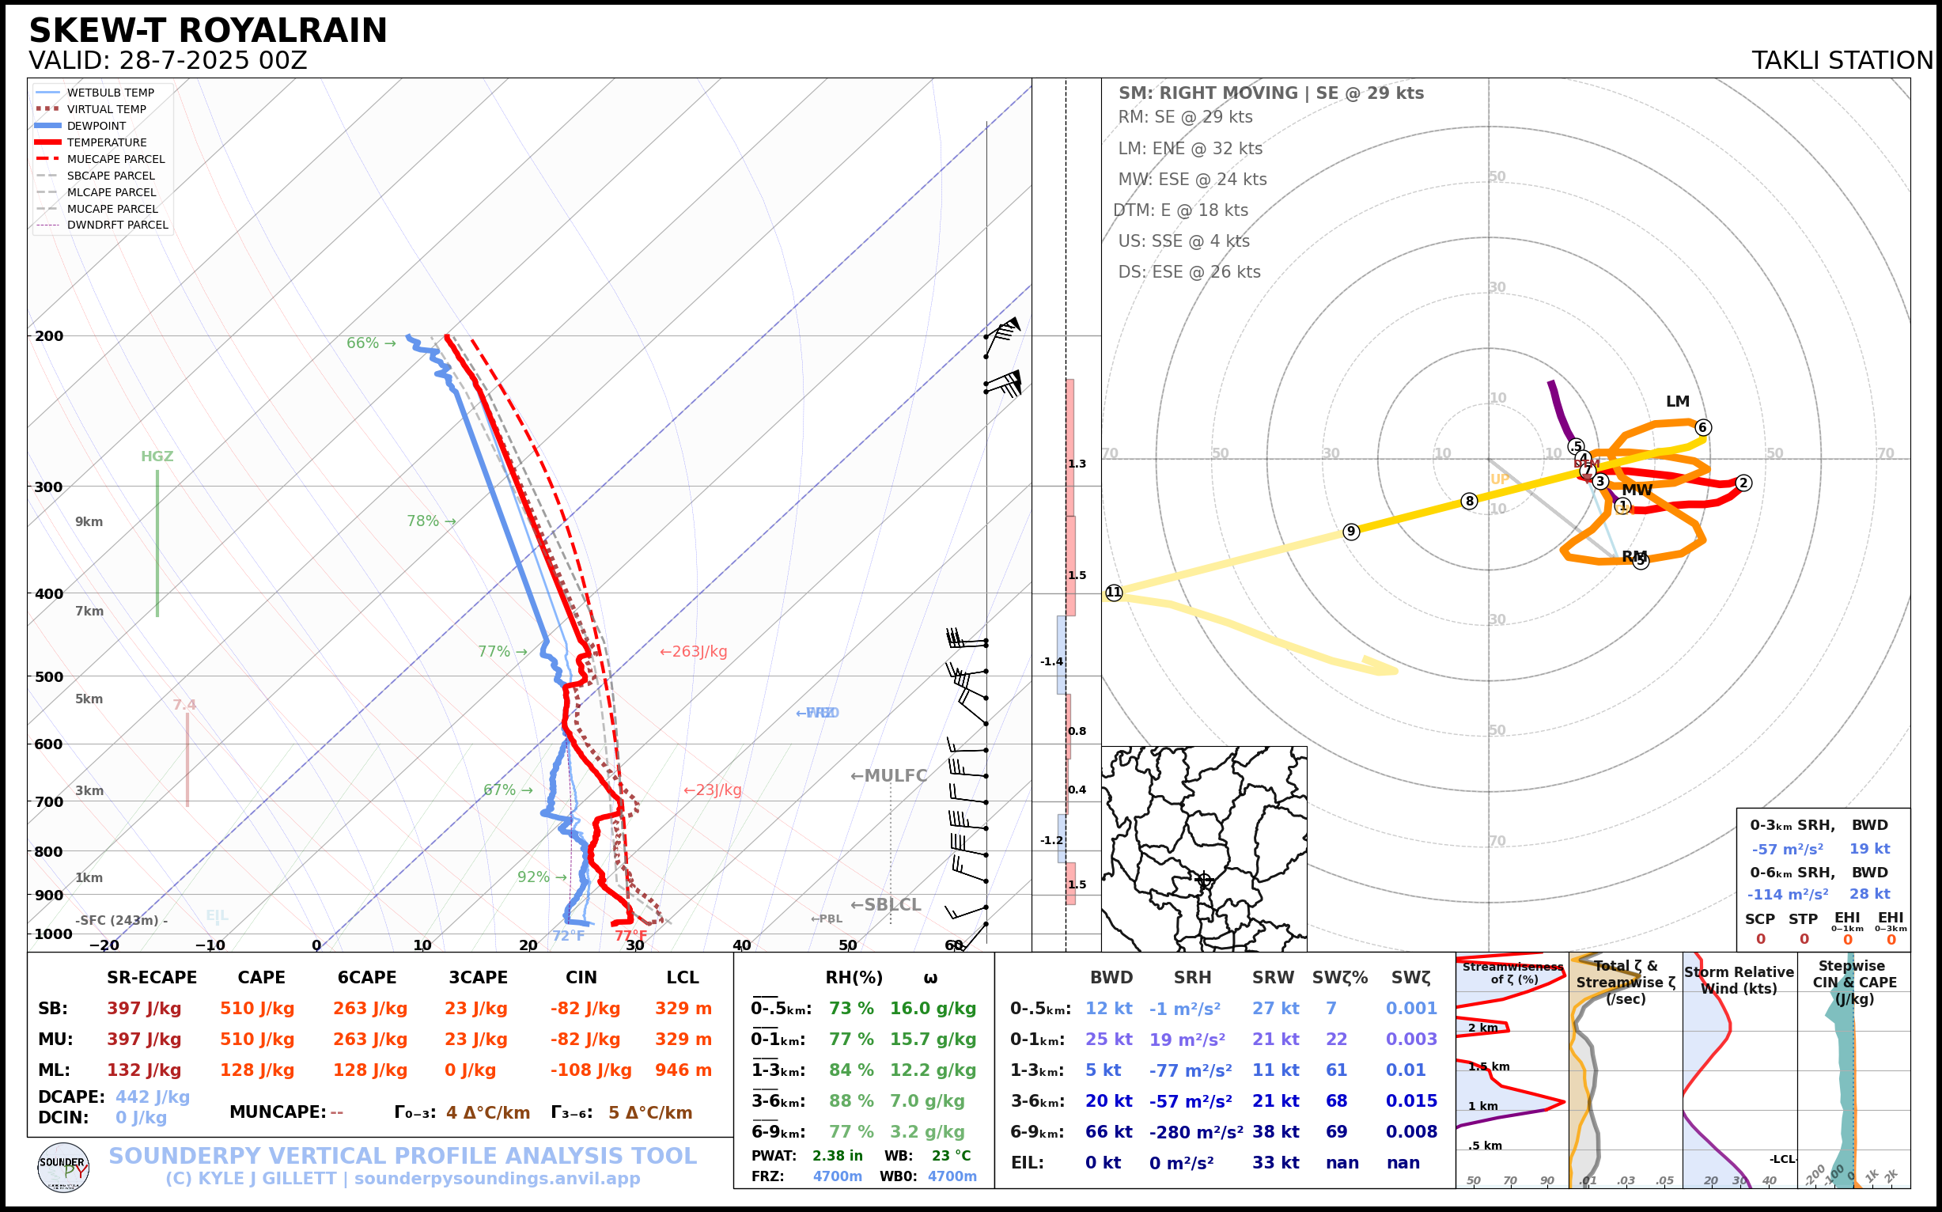Screen dimensions: 1942x1212
Task: Click the HGZ green zone label
Action: click(x=157, y=456)
